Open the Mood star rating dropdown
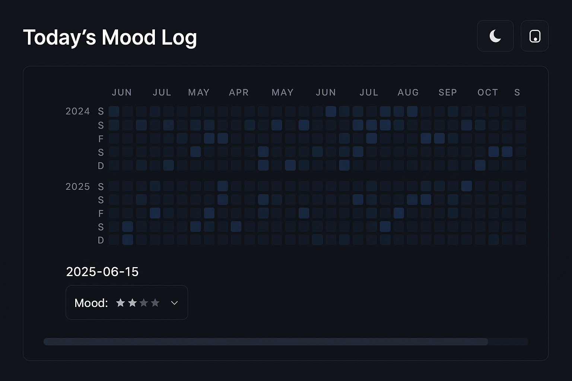This screenshot has width=572, height=381. 127,302
